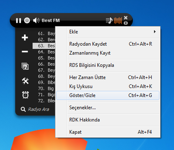Start recording with the round record button
Viewport: 174px width, 150px height.
27,20
